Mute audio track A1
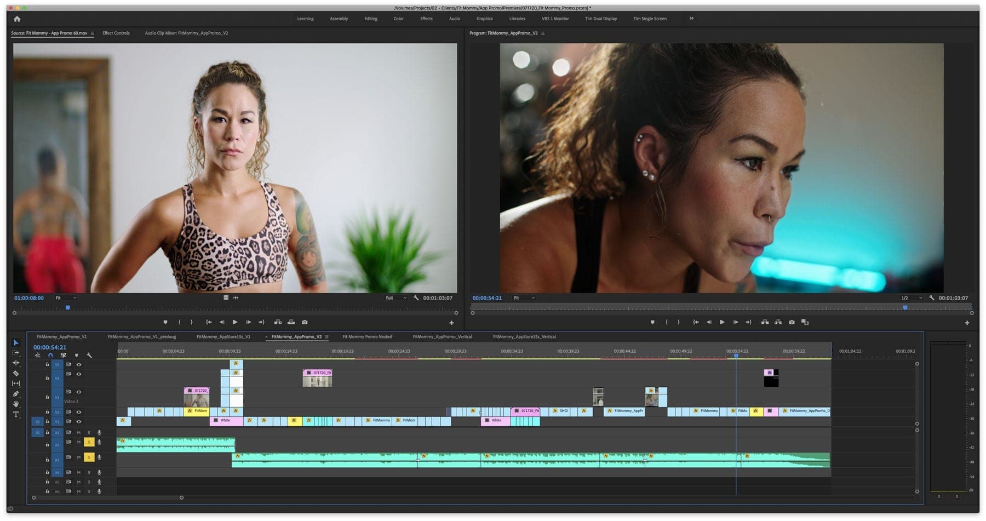The width and height of the screenshot is (986, 521). [x=79, y=432]
